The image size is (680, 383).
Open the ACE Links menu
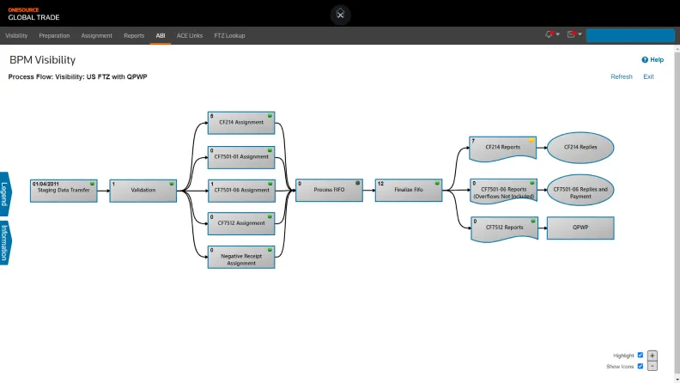tap(189, 35)
